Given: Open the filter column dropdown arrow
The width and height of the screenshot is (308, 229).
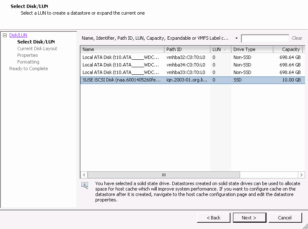Looking at the screenshot, I should click(236, 38).
